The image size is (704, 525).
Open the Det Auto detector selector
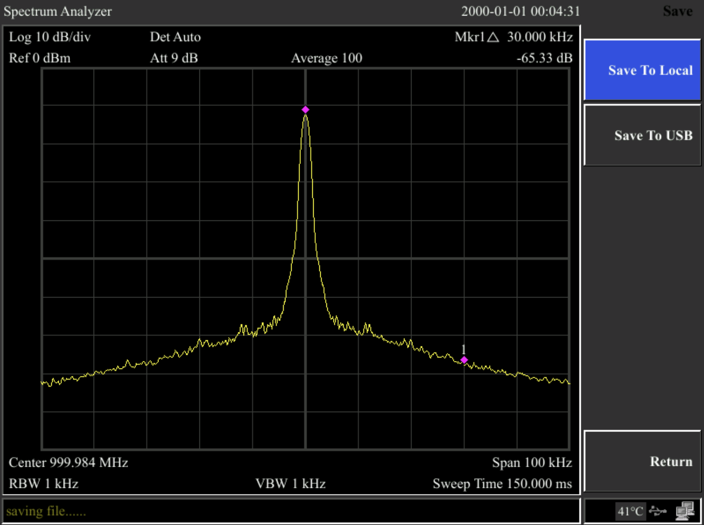[x=175, y=37]
